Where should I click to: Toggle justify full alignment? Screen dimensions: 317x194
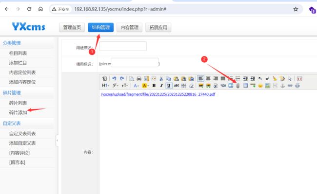click(x=223, y=79)
